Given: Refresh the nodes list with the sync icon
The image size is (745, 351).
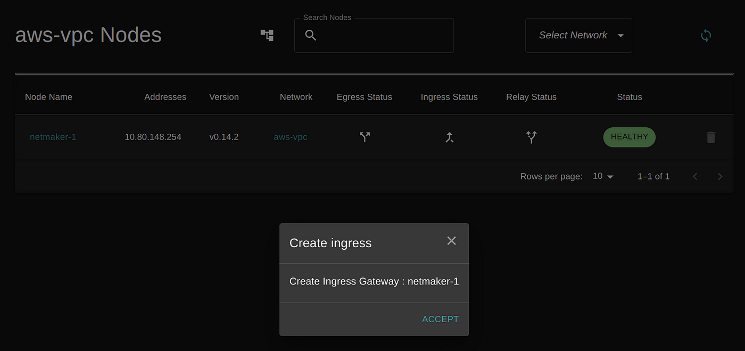Looking at the screenshot, I should [706, 35].
